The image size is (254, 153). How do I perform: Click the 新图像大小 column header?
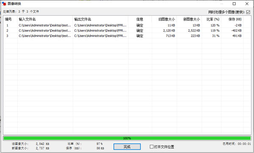tap(192, 19)
